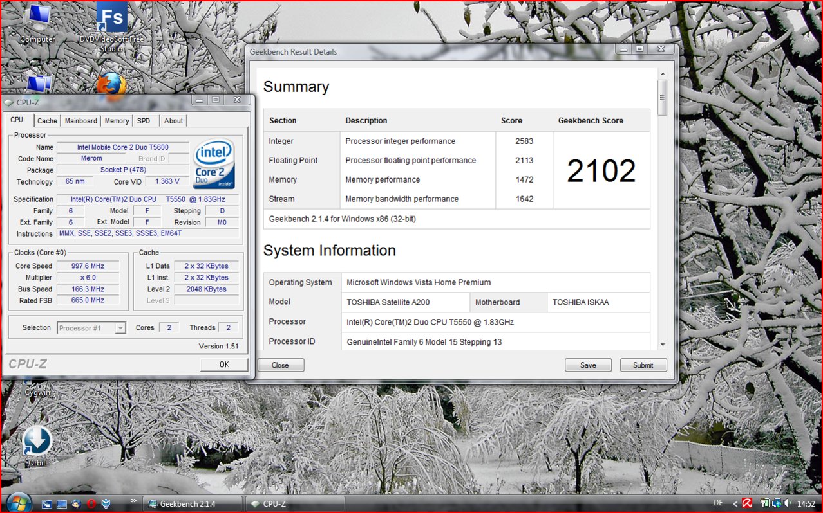Switch to the Mainboard tab
823x513 pixels.
tap(81, 121)
